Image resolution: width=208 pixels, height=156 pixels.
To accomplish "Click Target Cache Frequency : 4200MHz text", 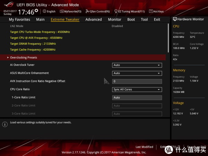I will coord(33,50).
